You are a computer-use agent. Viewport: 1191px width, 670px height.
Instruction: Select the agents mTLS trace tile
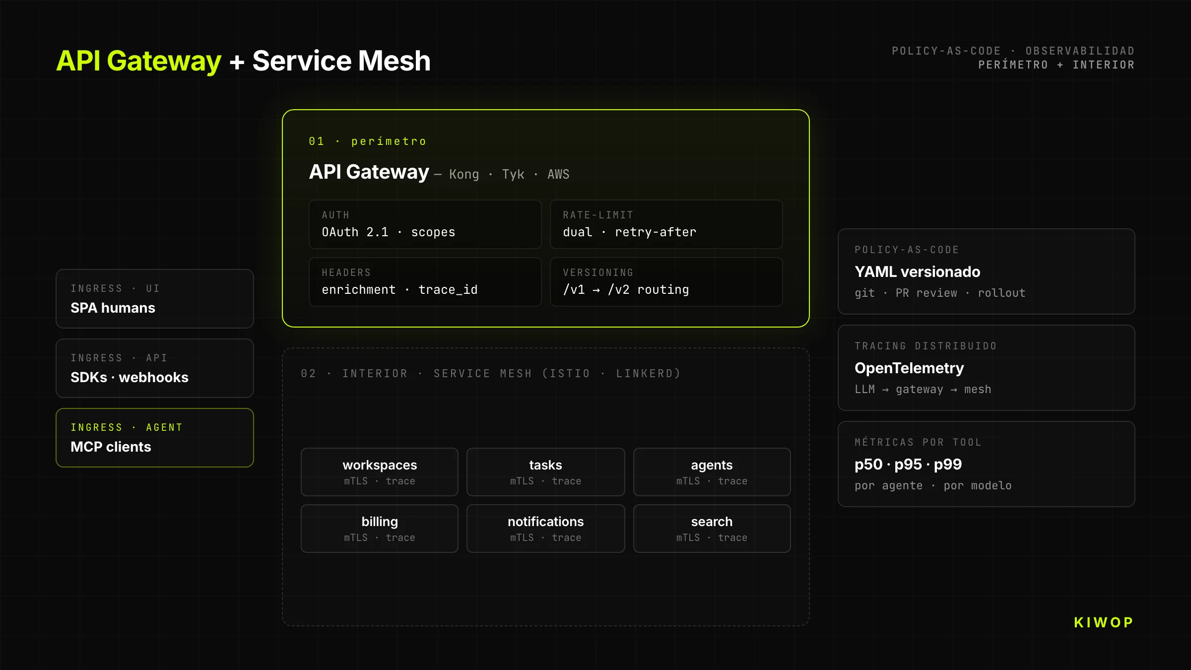(712, 471)
